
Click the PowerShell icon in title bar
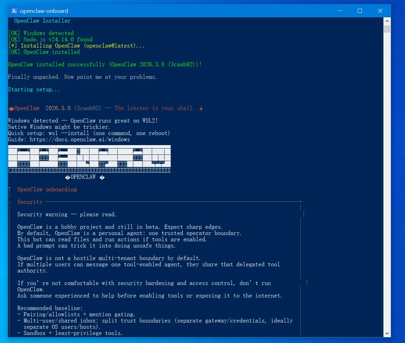point(15,11)
